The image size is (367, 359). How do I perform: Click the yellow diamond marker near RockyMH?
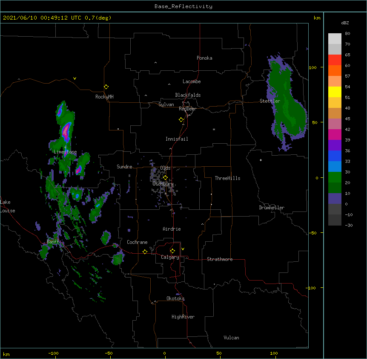point(106,87)
